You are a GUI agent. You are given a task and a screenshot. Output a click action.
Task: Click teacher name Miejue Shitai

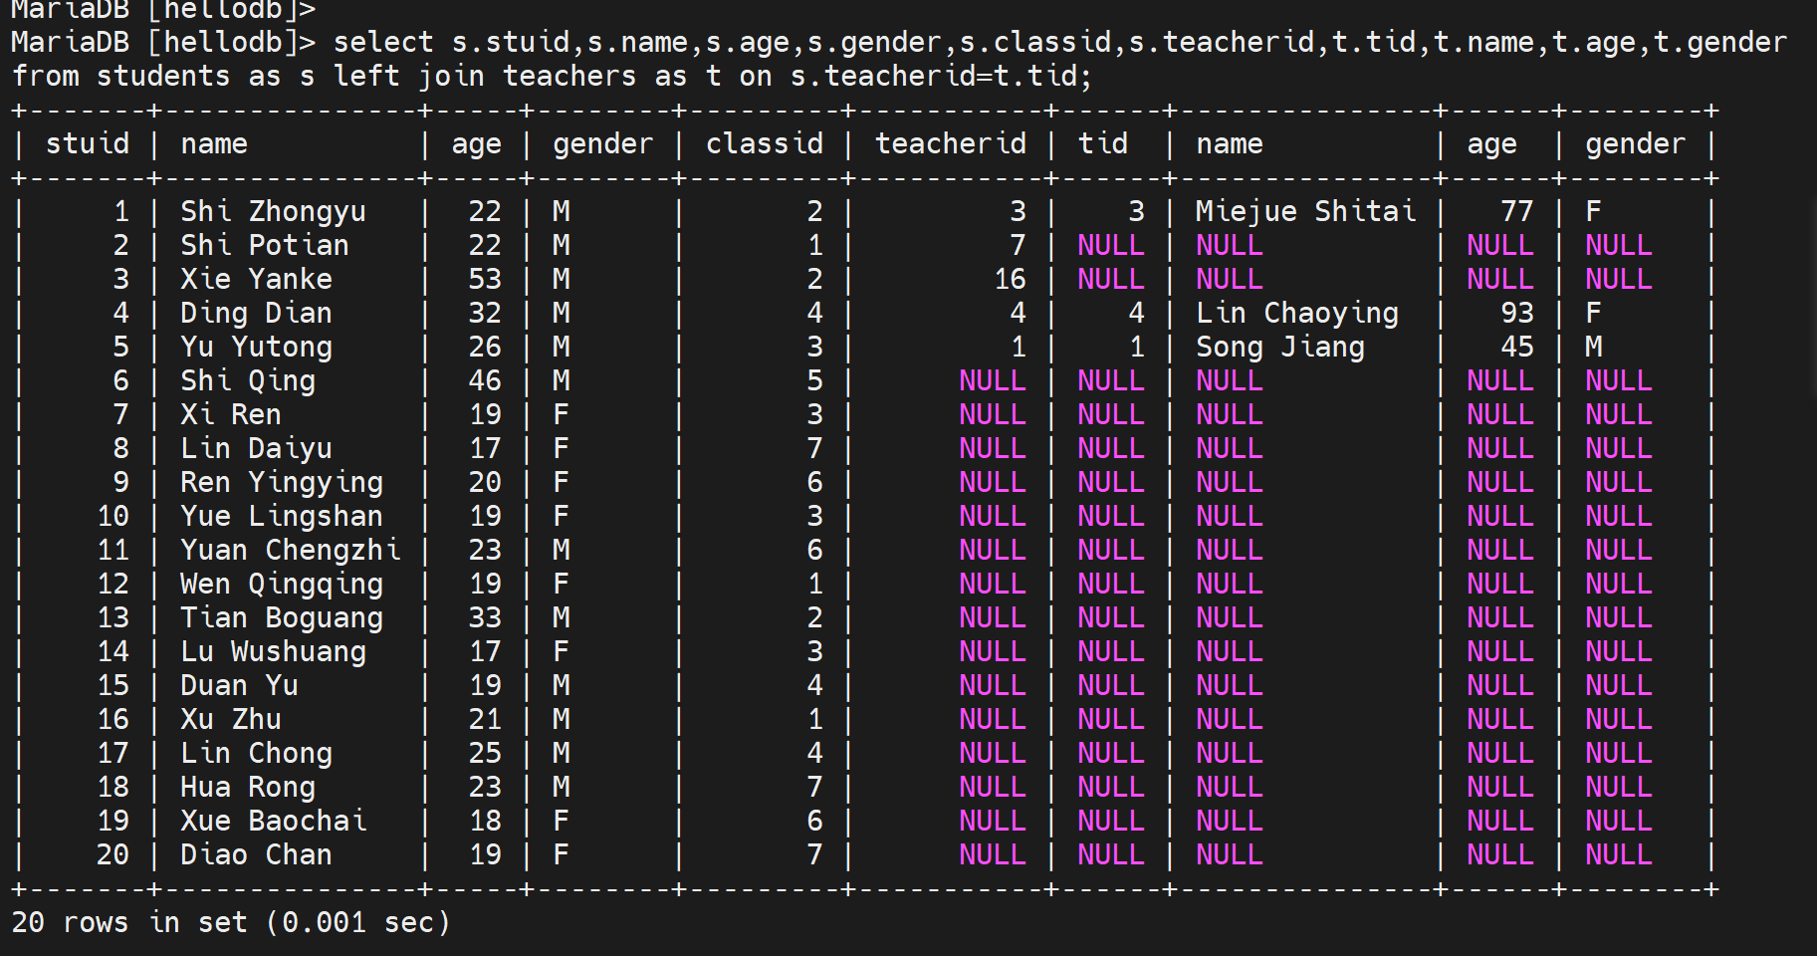click(1305, 212)
